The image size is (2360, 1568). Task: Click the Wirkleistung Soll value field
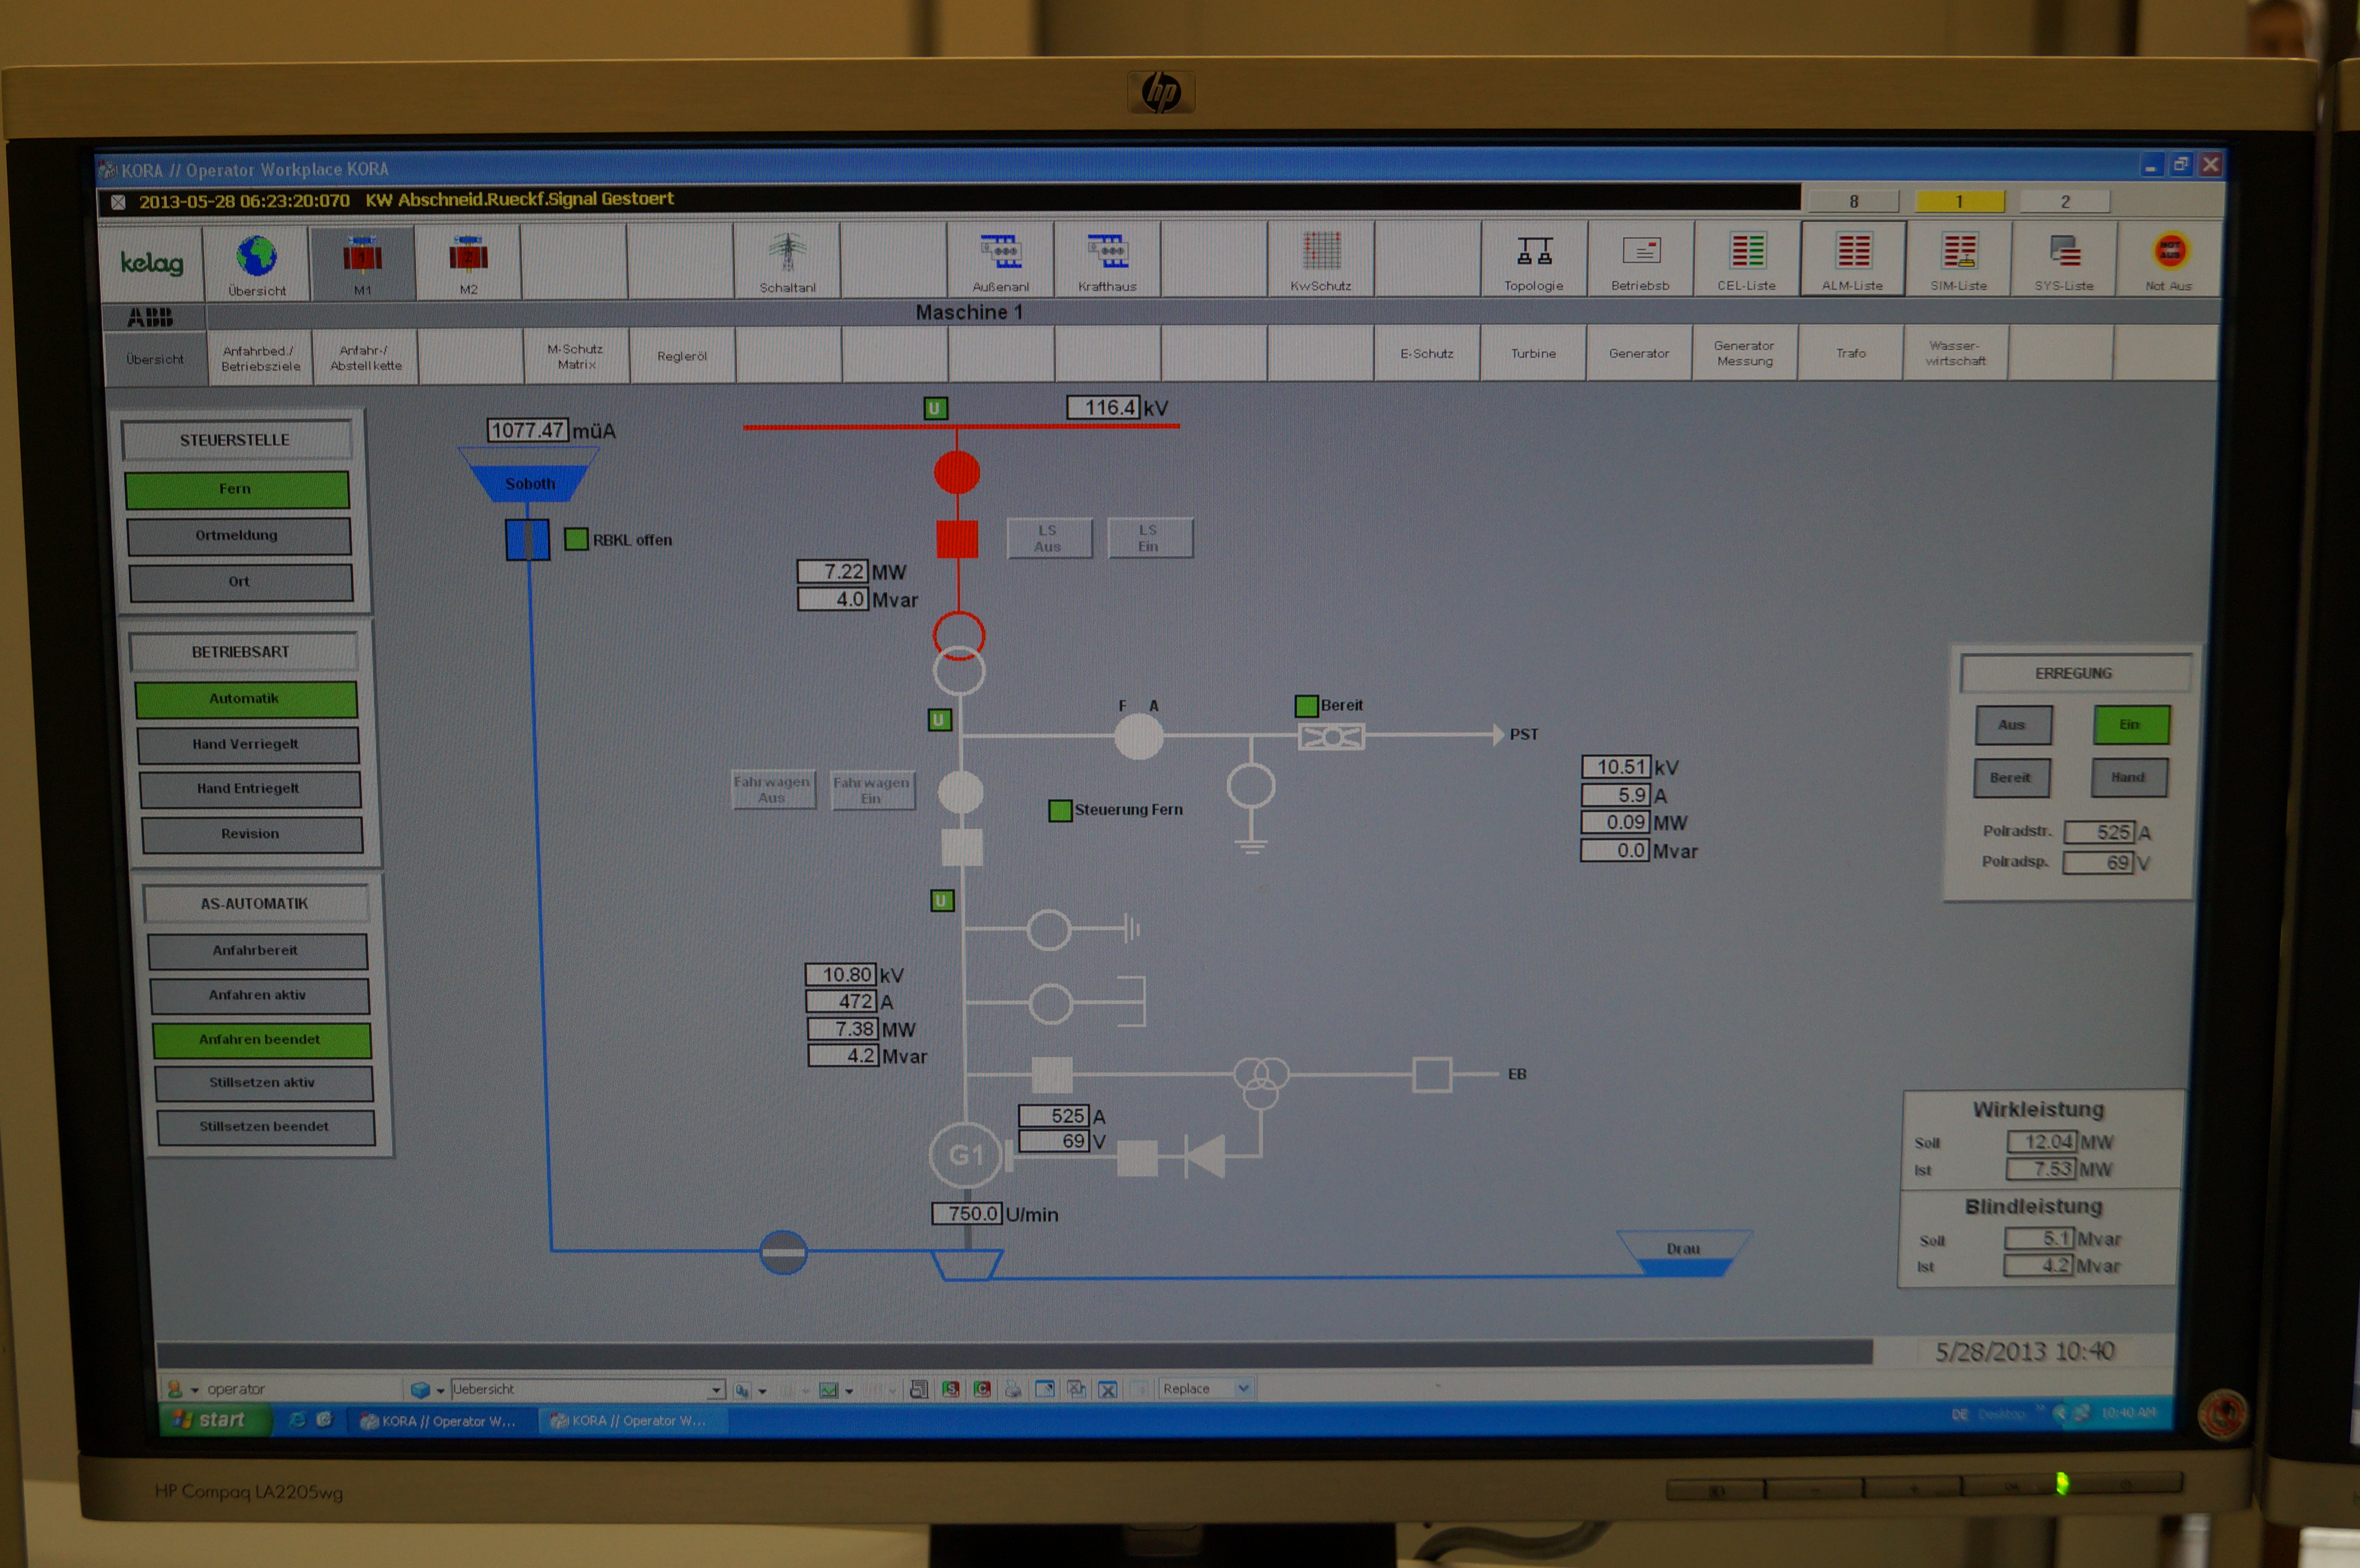coord(2041,1141)
